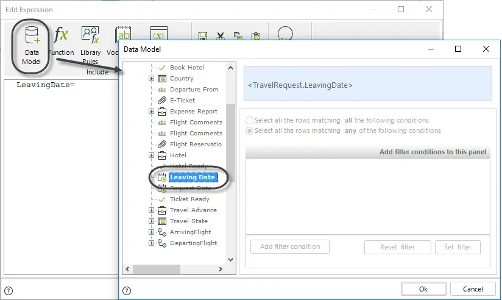502x300 pixels.
Task: Open help in the Edit Expression window
Action: (9, 291)
